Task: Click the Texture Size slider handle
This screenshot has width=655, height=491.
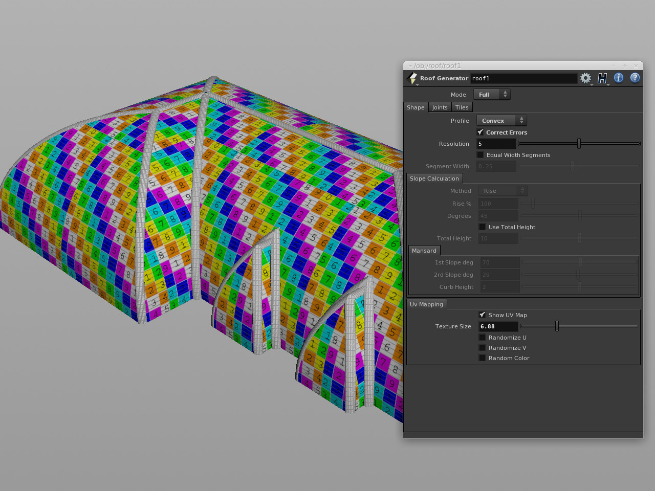Action: pyautogui.click(x=557, y=326)
